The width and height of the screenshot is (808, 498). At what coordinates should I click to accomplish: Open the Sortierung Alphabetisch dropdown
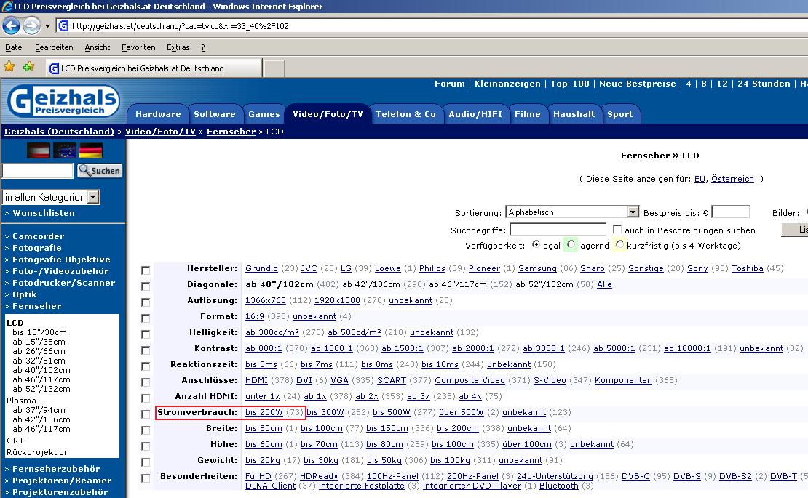[x=572, y=212]
